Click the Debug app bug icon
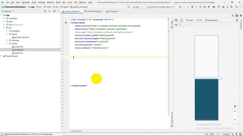The width and height of the screenshot is (243, 136). pos(192,7)
